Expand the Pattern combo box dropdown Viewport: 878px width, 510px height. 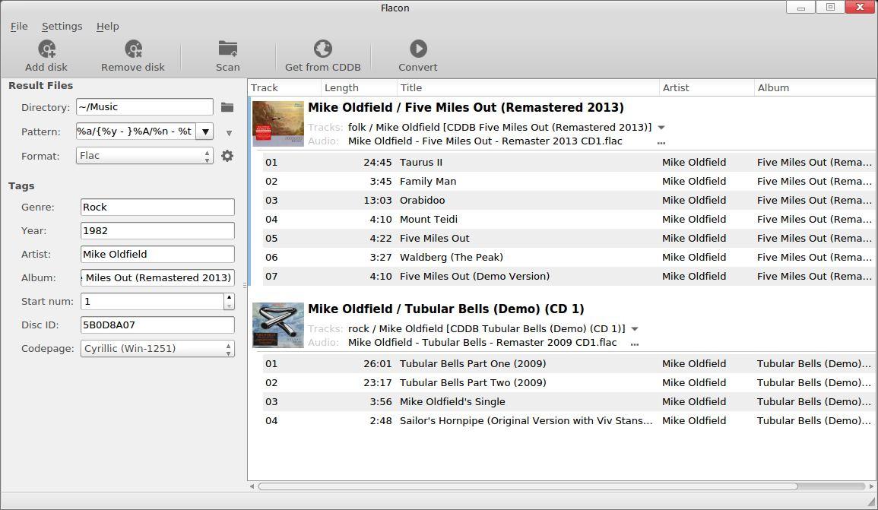tap(205, 131)
